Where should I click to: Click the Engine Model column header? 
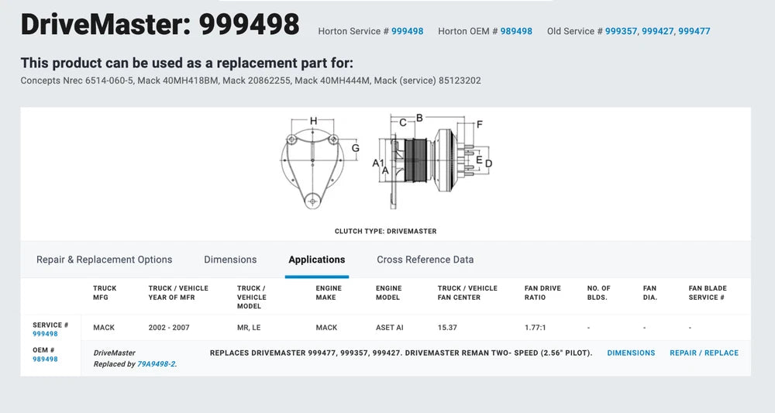tap(388, 292)
